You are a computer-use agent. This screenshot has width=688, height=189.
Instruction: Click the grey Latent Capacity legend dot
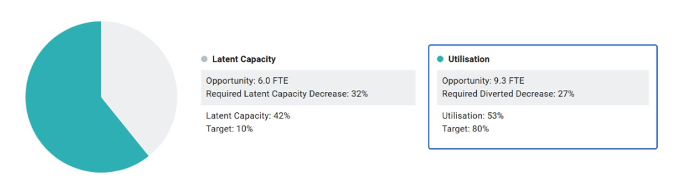204,59
